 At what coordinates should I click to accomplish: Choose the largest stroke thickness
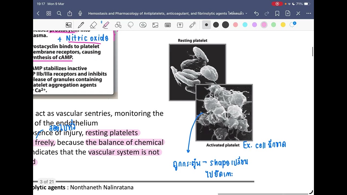[226, 25]
